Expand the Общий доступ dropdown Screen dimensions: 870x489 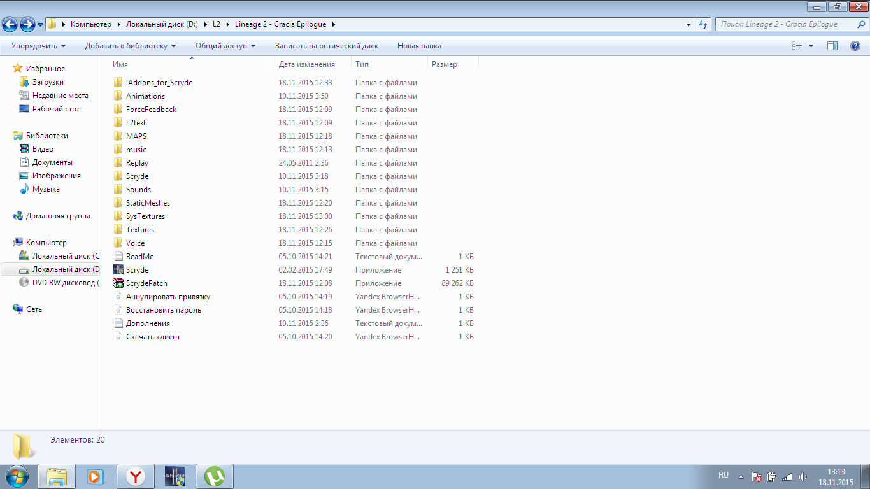[225, 46]
